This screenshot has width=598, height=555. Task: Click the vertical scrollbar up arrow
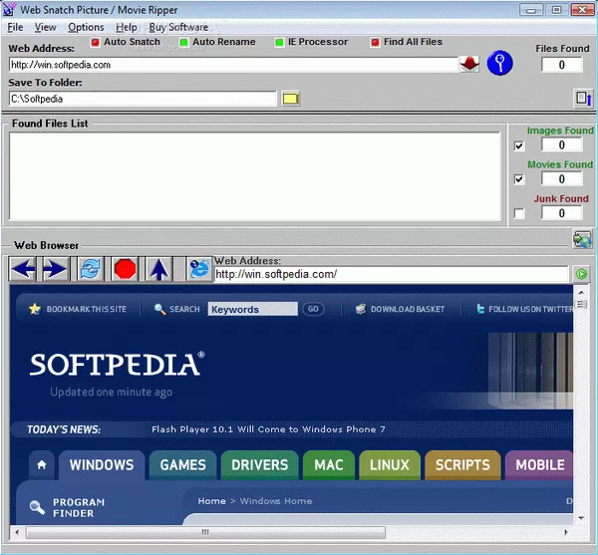pos(581,292)
